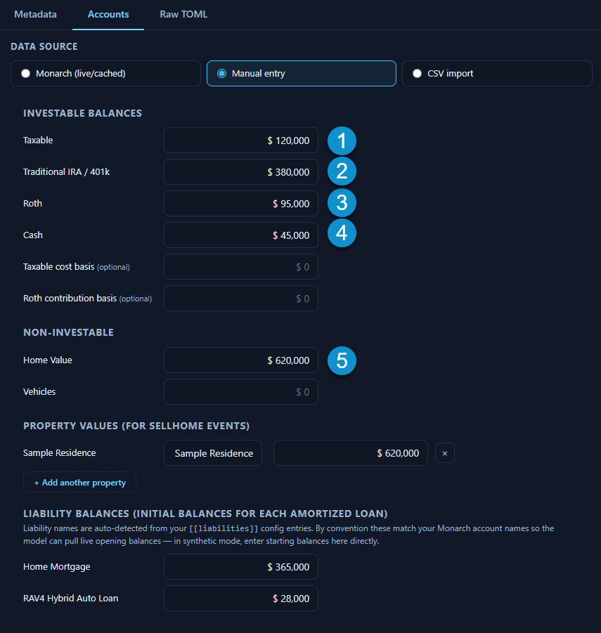
Task: Click RAV4 Hybrid Auto Loan balance field
Action: 241,599
